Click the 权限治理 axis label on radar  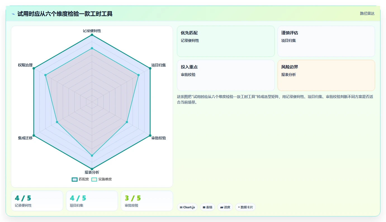25,65
